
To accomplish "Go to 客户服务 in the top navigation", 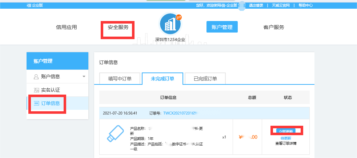I will point(274,27).
